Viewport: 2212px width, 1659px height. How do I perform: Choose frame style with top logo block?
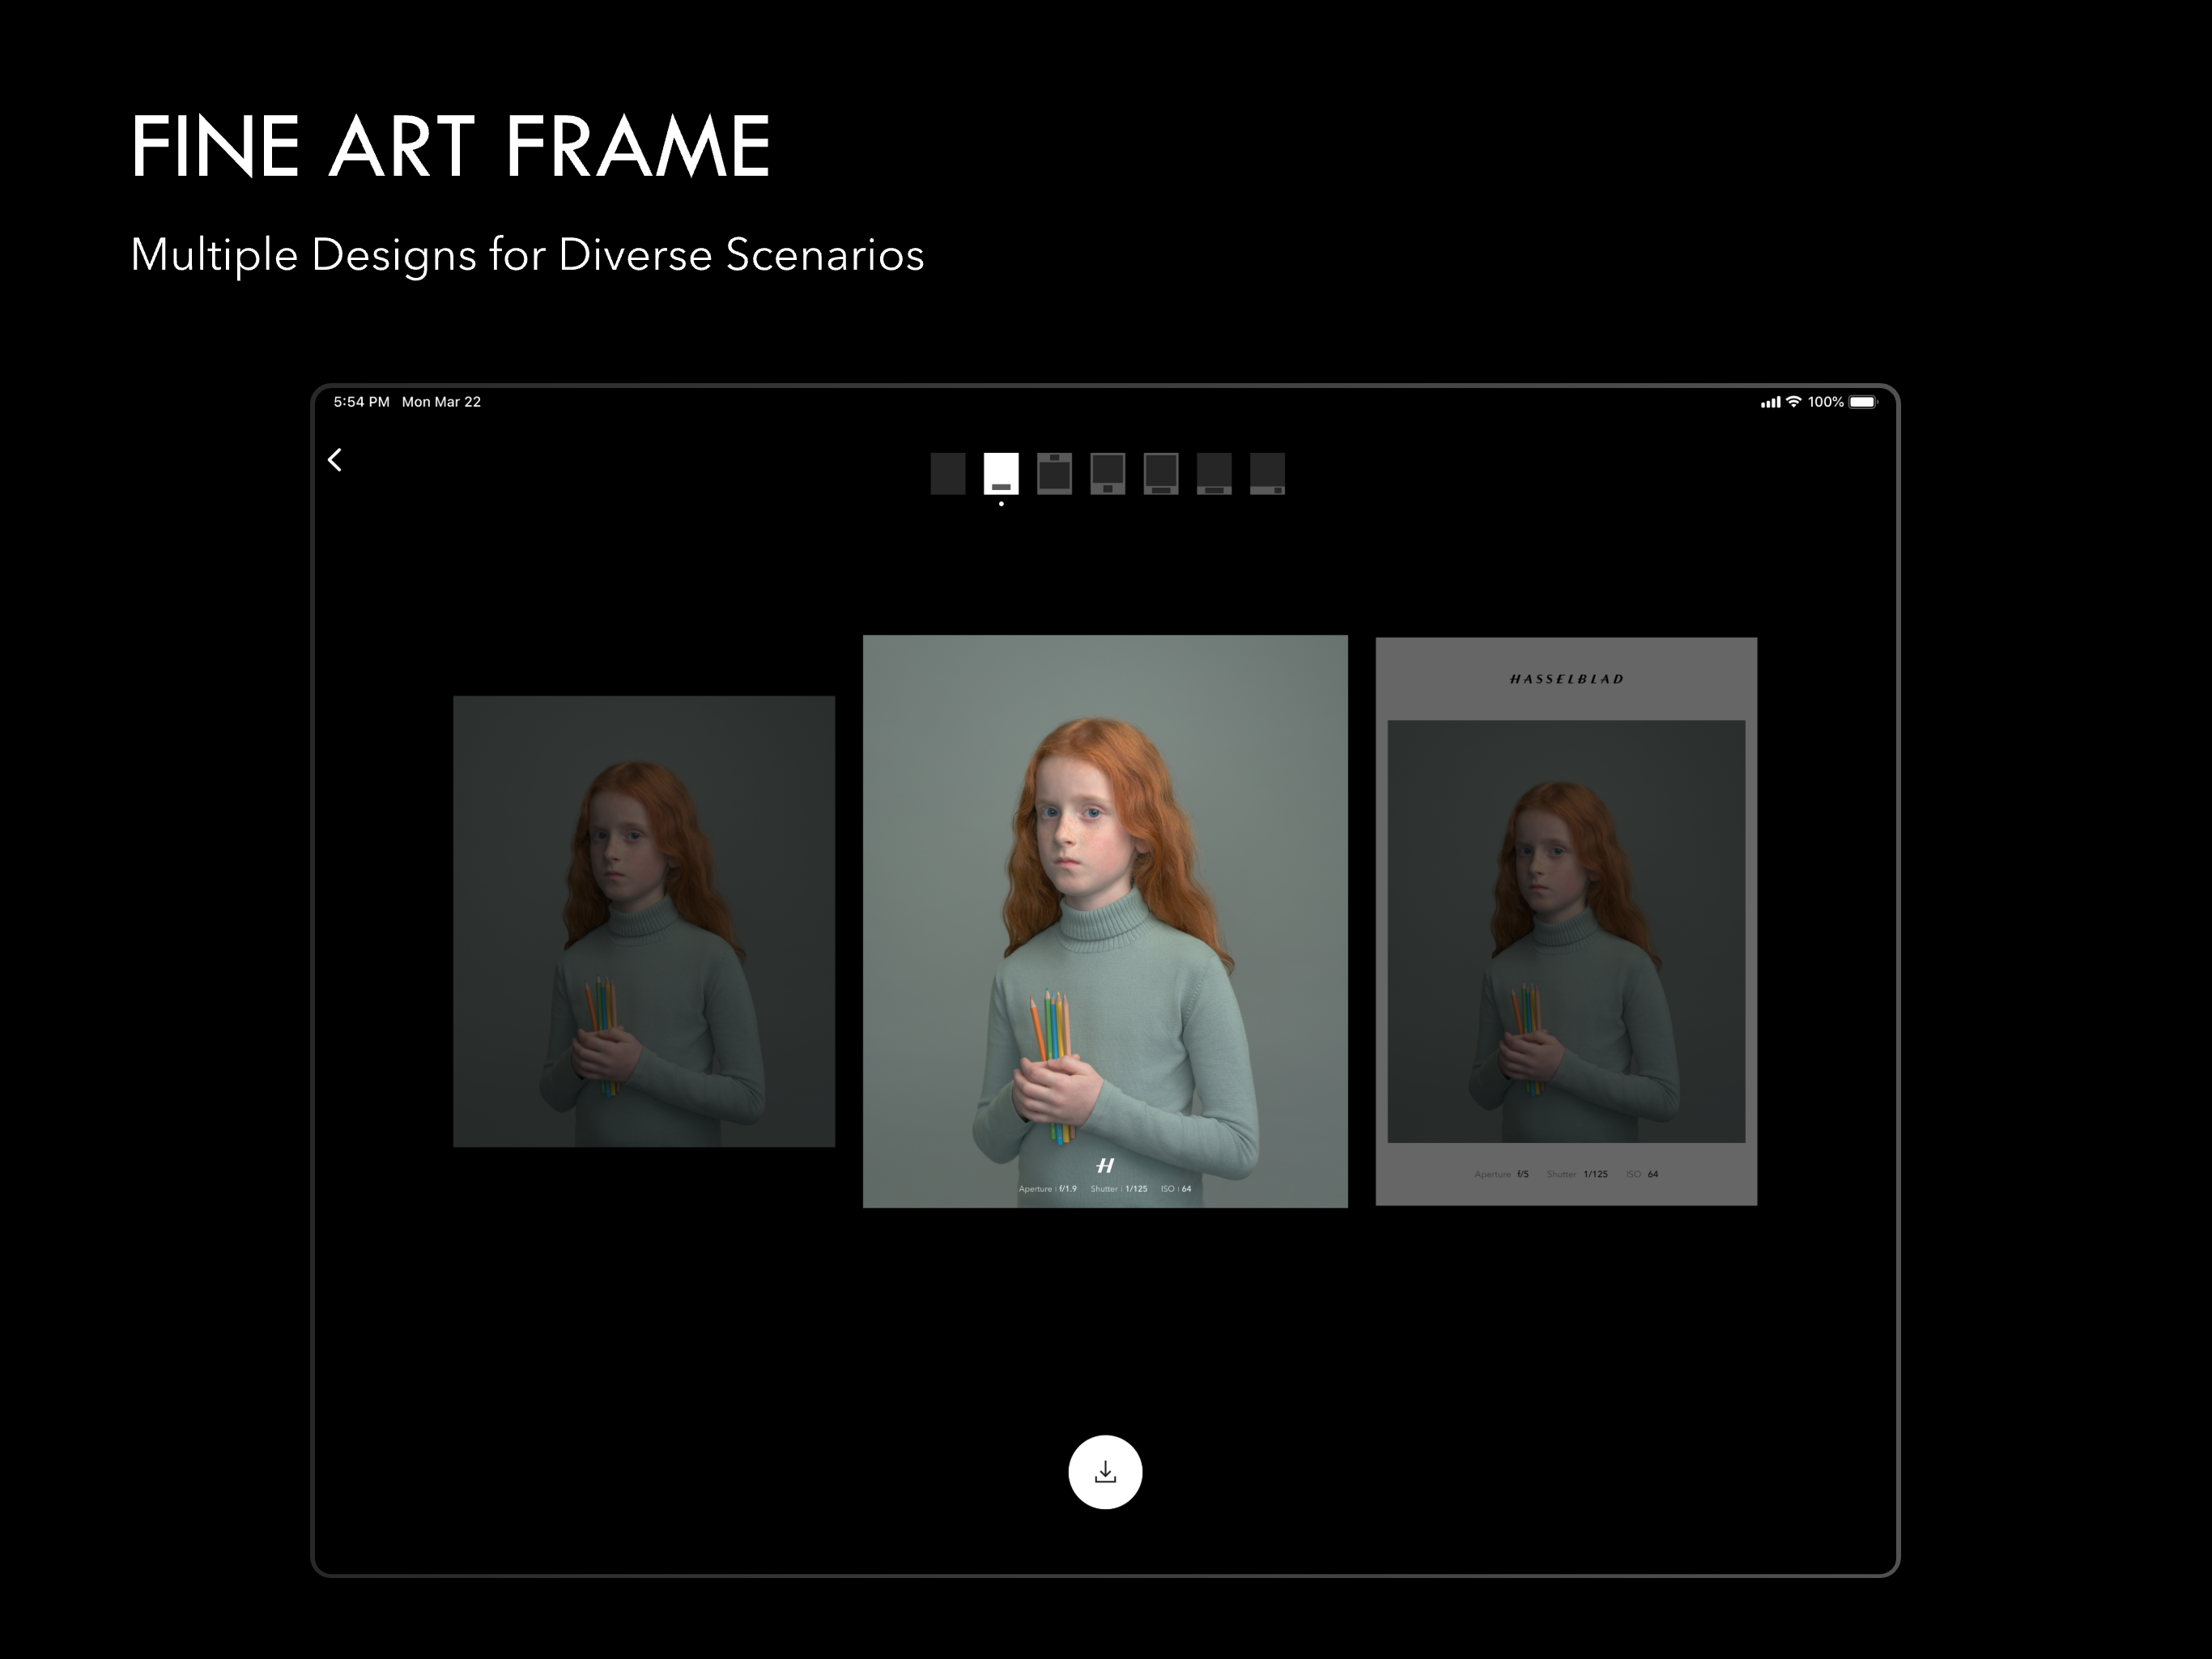pyautogui.click(x=1054, y=473)
